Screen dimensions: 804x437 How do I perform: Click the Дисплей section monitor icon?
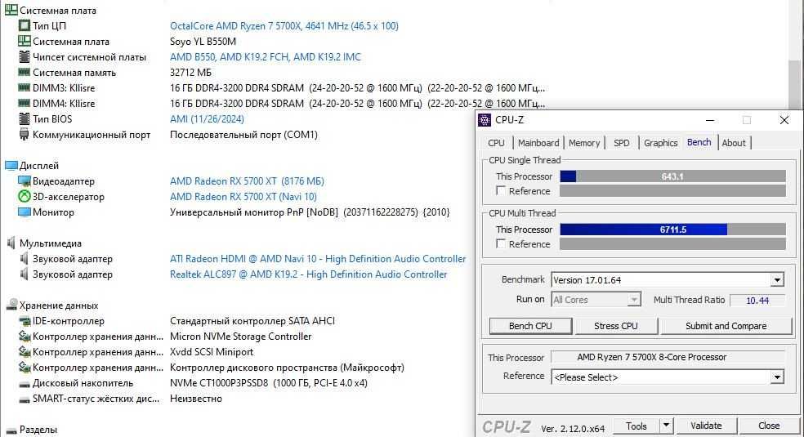11,166
